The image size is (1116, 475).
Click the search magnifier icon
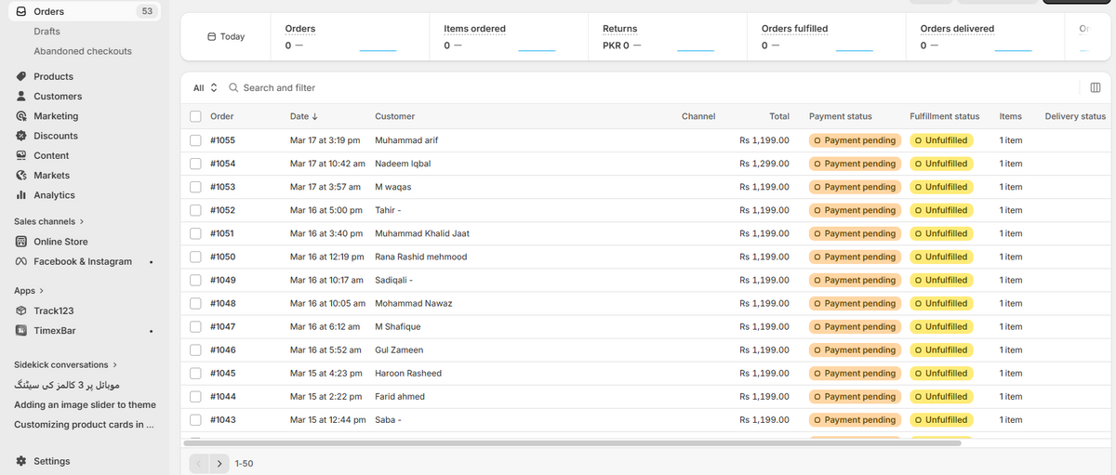coord(233,87)
